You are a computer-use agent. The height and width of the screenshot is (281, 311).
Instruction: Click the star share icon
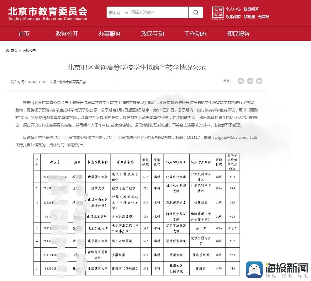point(259,81)
